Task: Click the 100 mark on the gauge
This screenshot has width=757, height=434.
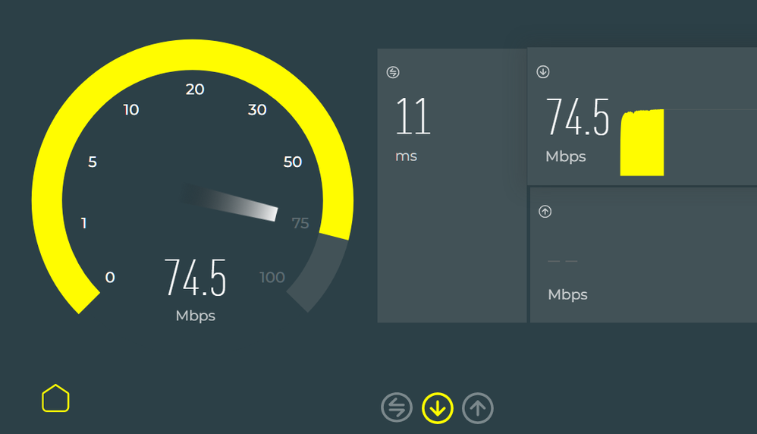Action: 272,278
